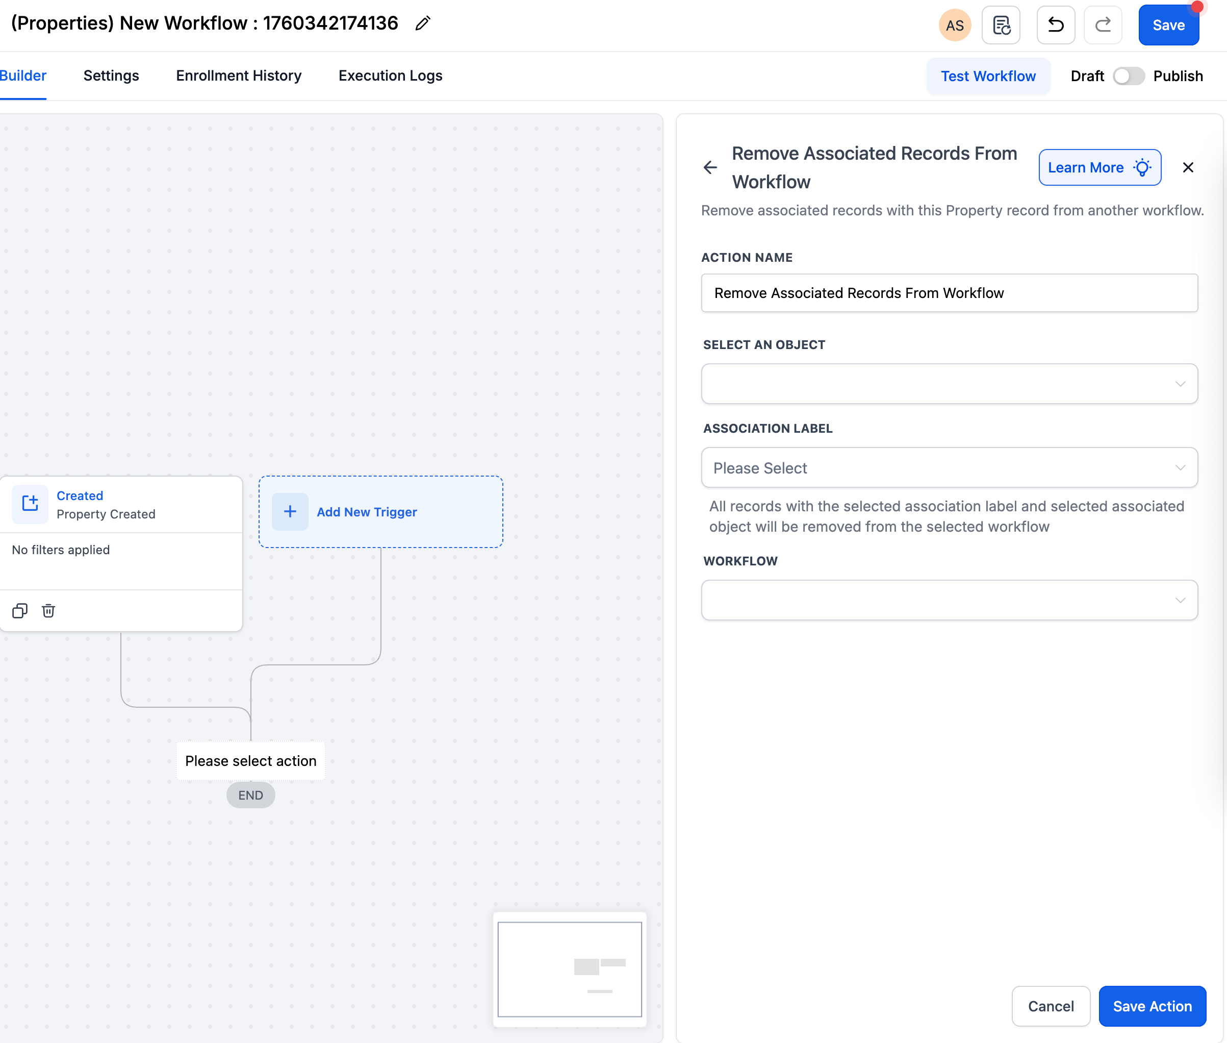Click the canvas minimap thumbnail

[x=569, y=969]
